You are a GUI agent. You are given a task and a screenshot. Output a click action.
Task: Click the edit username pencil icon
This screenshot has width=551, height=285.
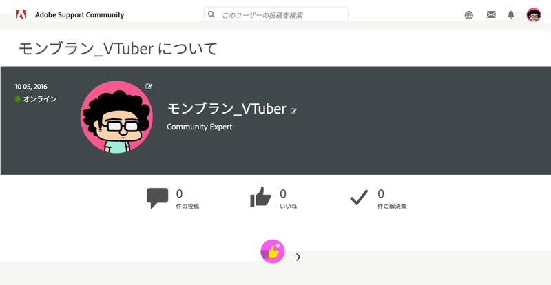(294, 111)
